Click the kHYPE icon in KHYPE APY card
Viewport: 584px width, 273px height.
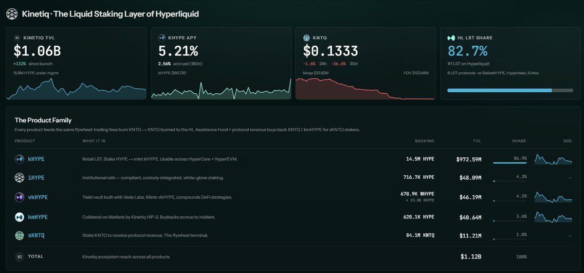click(x=162, y=37)
